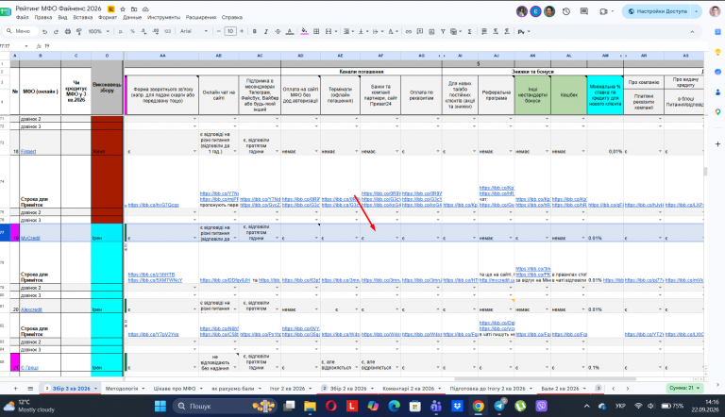Open Opera browser from the taskbar
This screenshot has width=725, height=417.
[330, 406]
